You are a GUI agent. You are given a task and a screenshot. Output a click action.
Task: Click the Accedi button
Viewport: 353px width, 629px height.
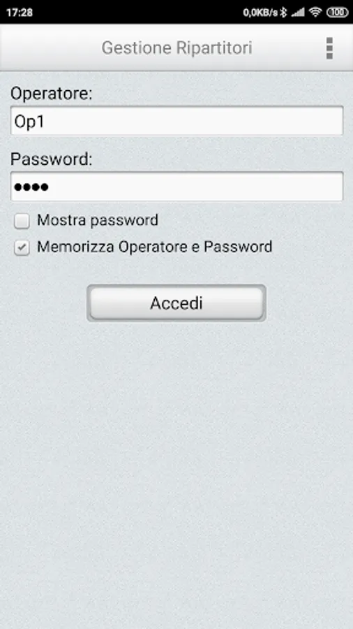click(x=176, y=303)
